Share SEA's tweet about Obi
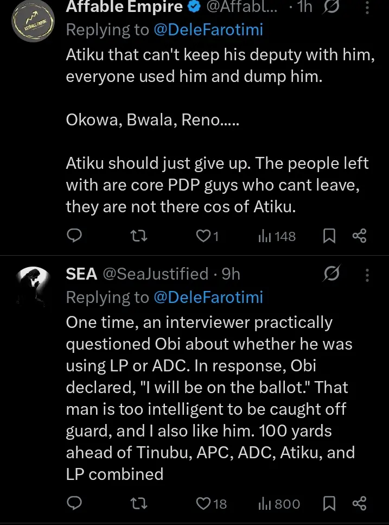Screen dimensions: 389x525 coord(360,503)
